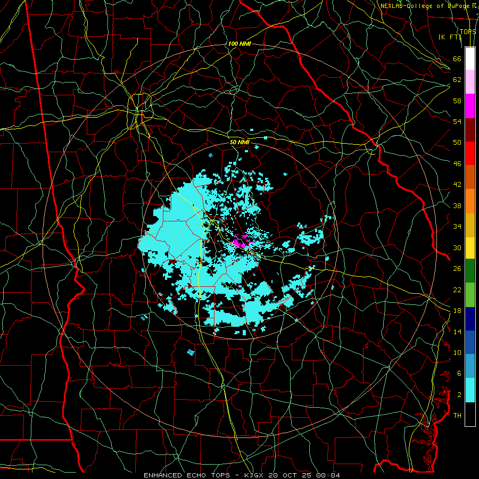Click the 00:04 timestamp in the caption
The height and width of the screenshot is (479, 479).
328,475
